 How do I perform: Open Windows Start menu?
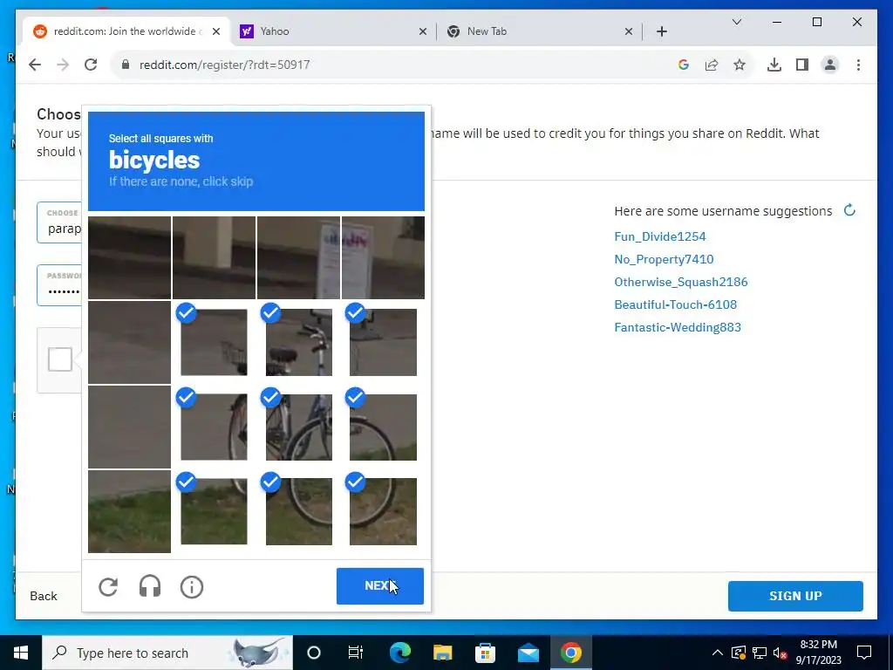coord(21,653)
